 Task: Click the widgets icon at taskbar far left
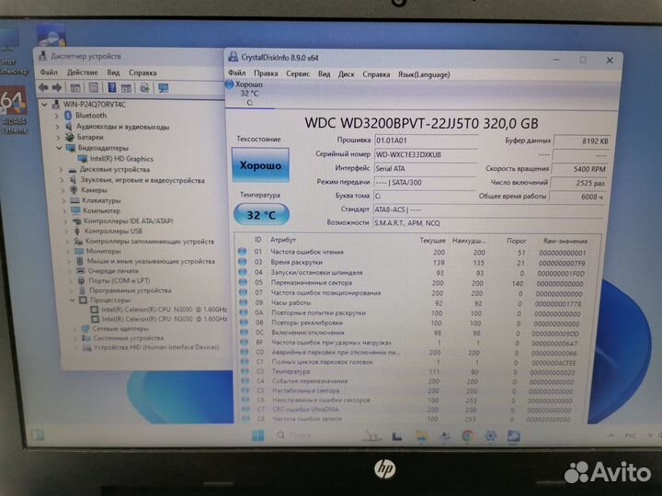[x=38, y=434]
